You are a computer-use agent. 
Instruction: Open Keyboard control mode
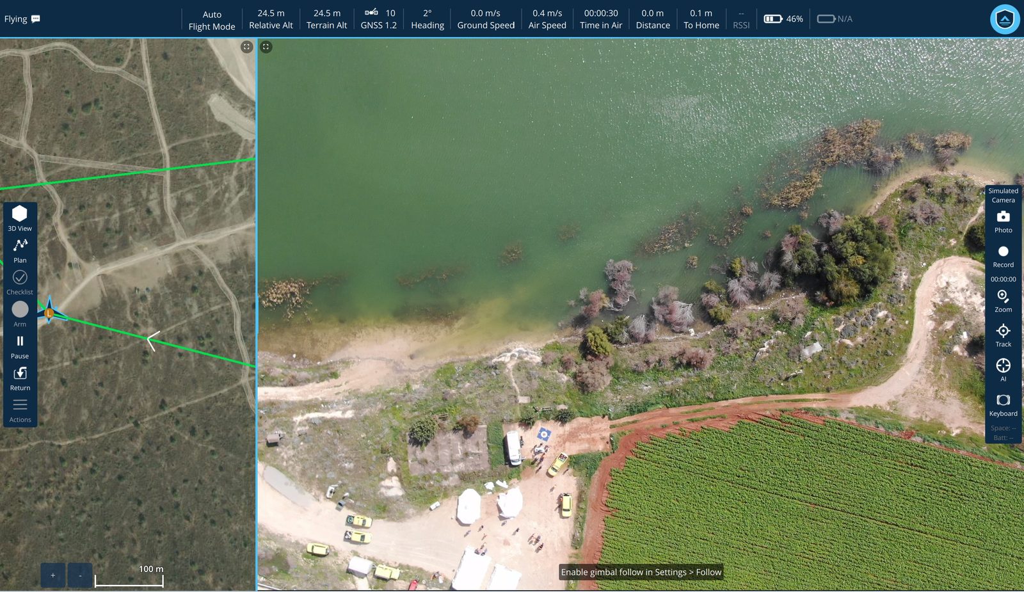pos(1003,404)
